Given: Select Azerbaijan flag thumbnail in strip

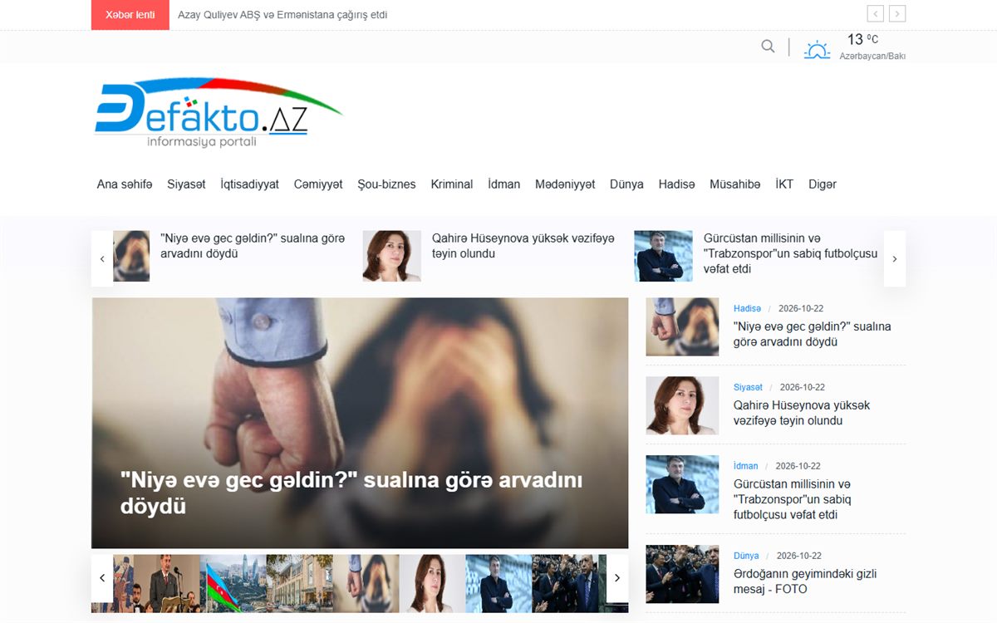Looking at the screenshot, I should tap(233, 584).
